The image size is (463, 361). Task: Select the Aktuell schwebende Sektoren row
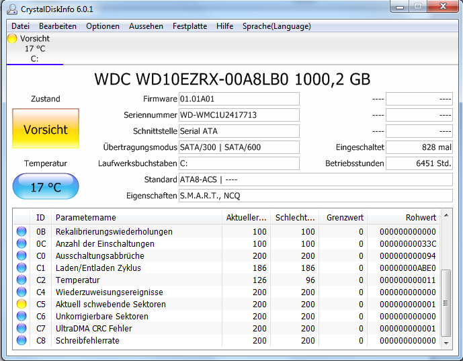[226, 304]
